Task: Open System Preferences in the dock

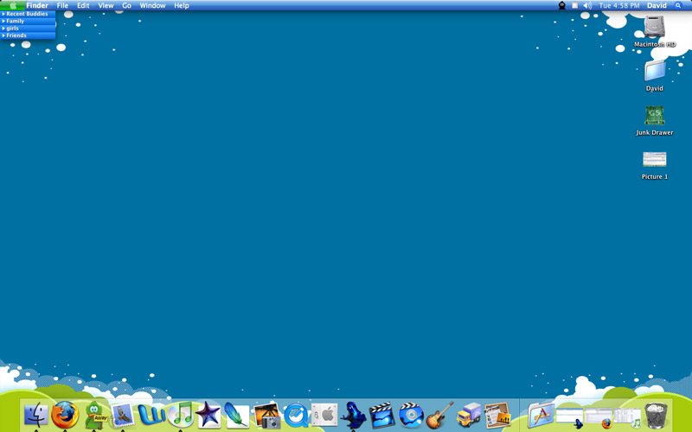Action: 324,415
